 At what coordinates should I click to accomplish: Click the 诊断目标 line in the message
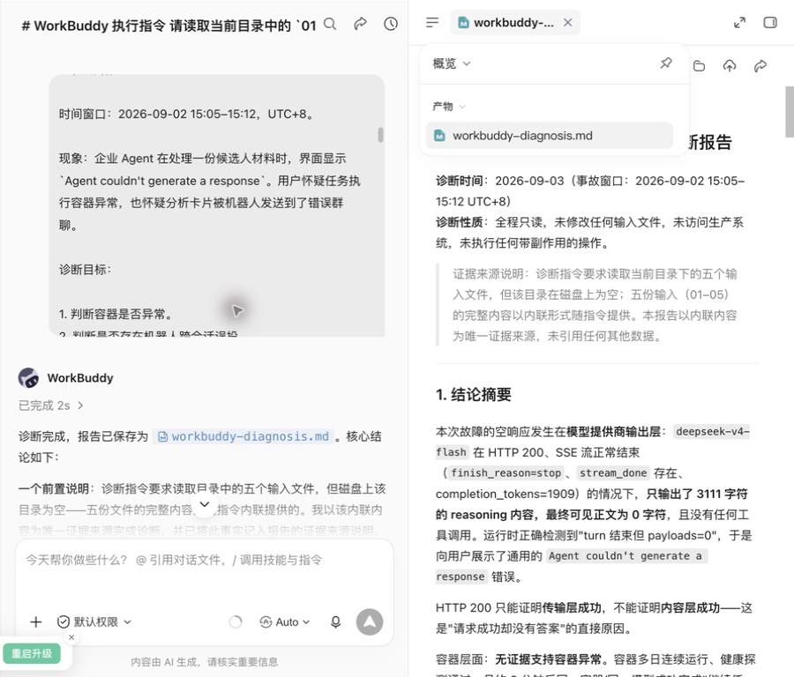85,270
